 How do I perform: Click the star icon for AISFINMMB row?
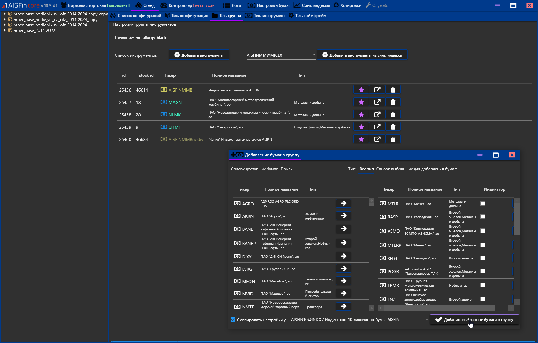point(361,90)
